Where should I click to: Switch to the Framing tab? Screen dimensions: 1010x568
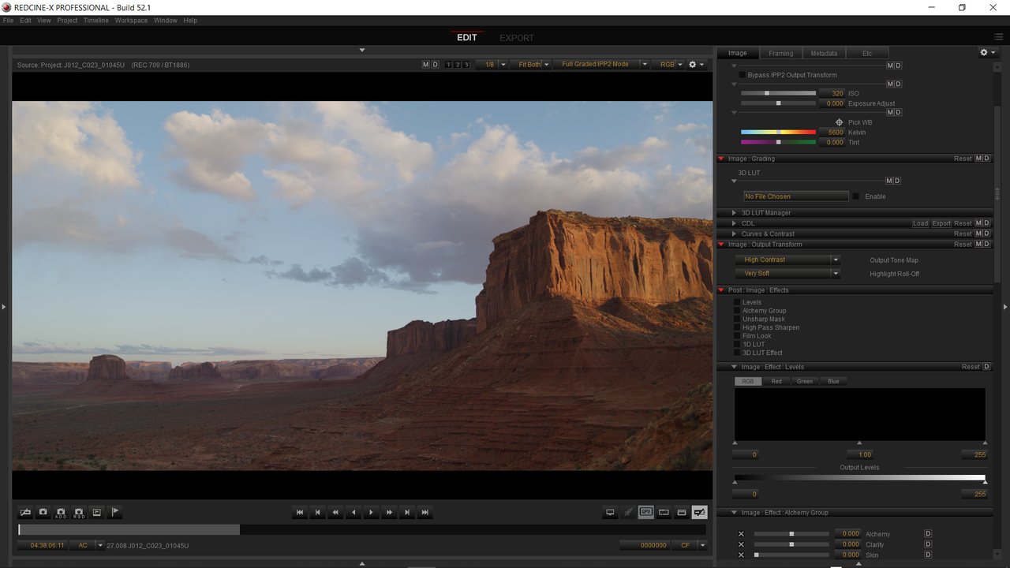coord(780,53)
